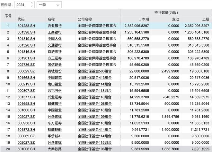Open stock code 601816.SH
The height and width of the screenshot is (152, 212).
(x=26, y=52)
